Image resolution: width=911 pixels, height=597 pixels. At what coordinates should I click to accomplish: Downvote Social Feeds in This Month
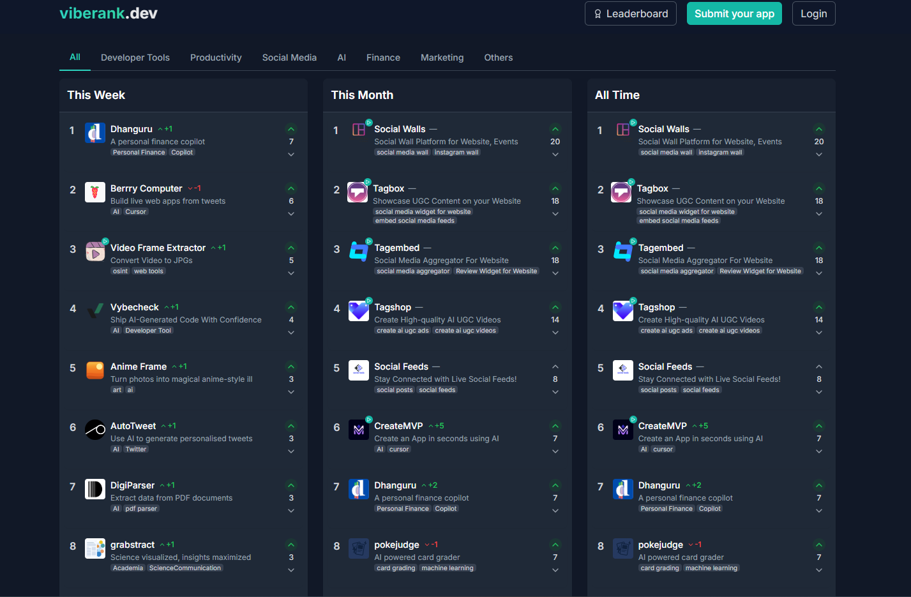(555, 392)
